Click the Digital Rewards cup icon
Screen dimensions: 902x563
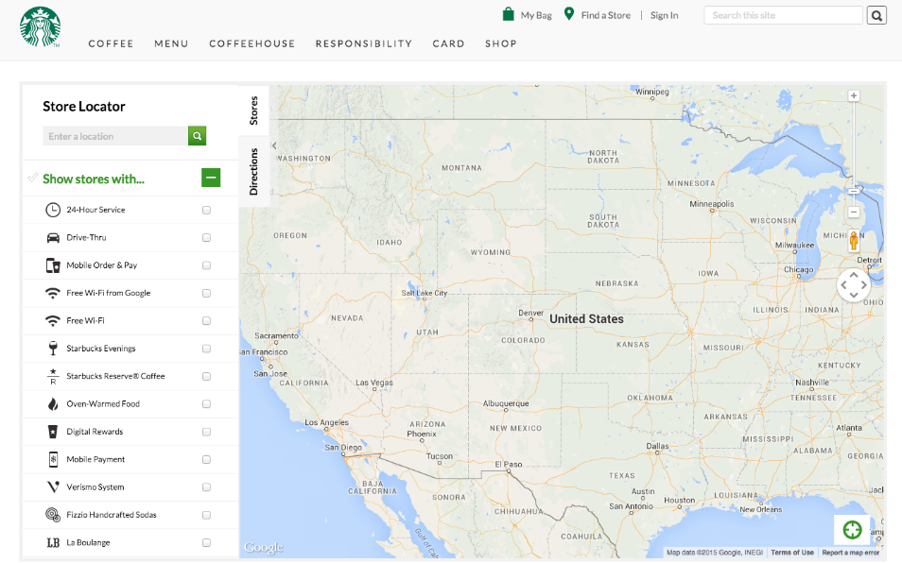point(53,432)
